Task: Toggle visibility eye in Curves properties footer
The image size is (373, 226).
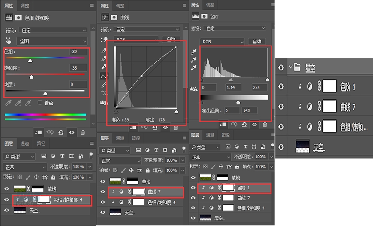Action: pyautogui.click(x=165, y=128)
